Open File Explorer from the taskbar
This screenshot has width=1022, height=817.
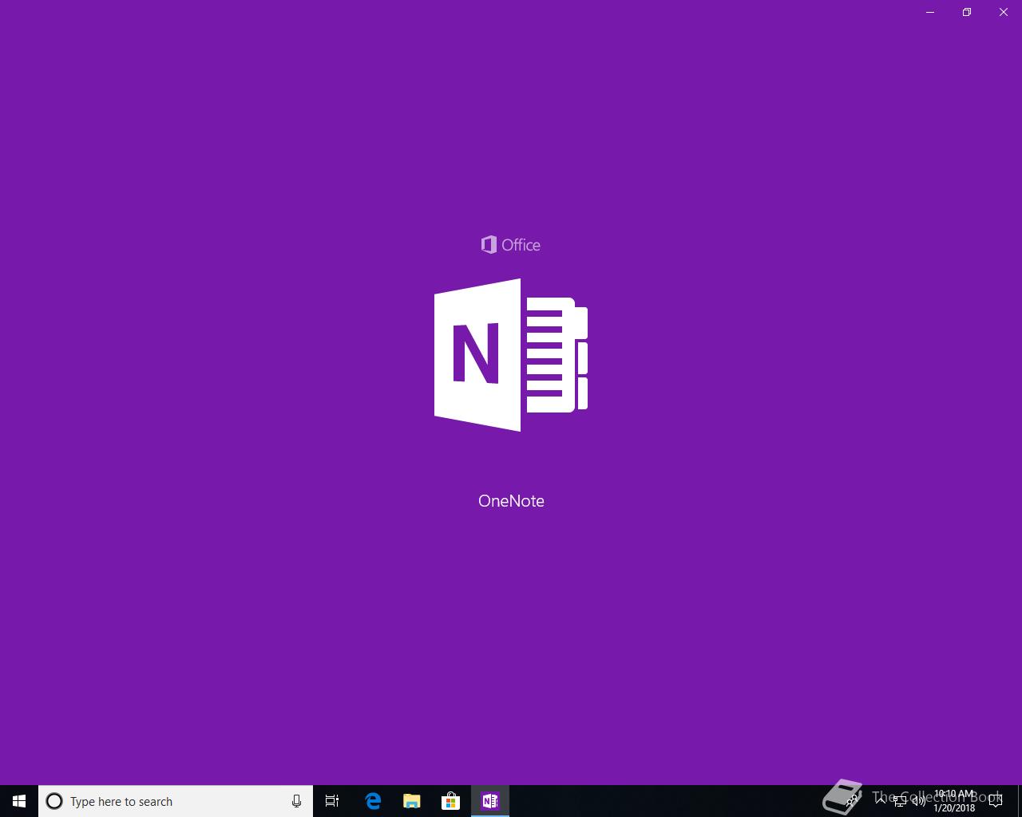(412, 801)
